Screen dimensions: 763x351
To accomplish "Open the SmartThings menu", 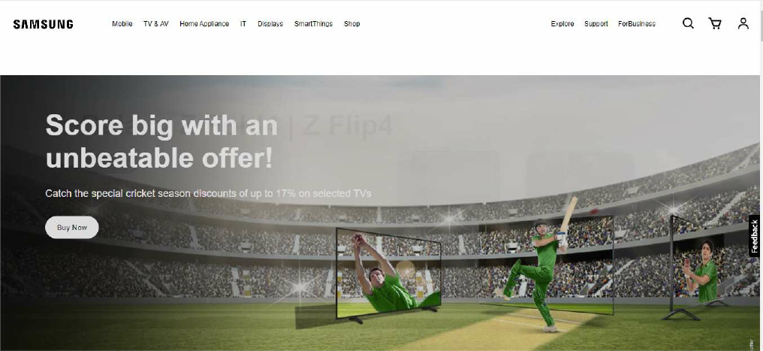I will coord(313,24).
